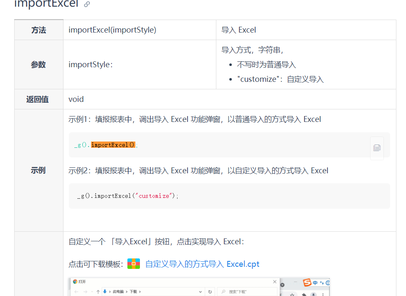
Task: Click the 方法 header cell
Action: [x=39, y=30]
